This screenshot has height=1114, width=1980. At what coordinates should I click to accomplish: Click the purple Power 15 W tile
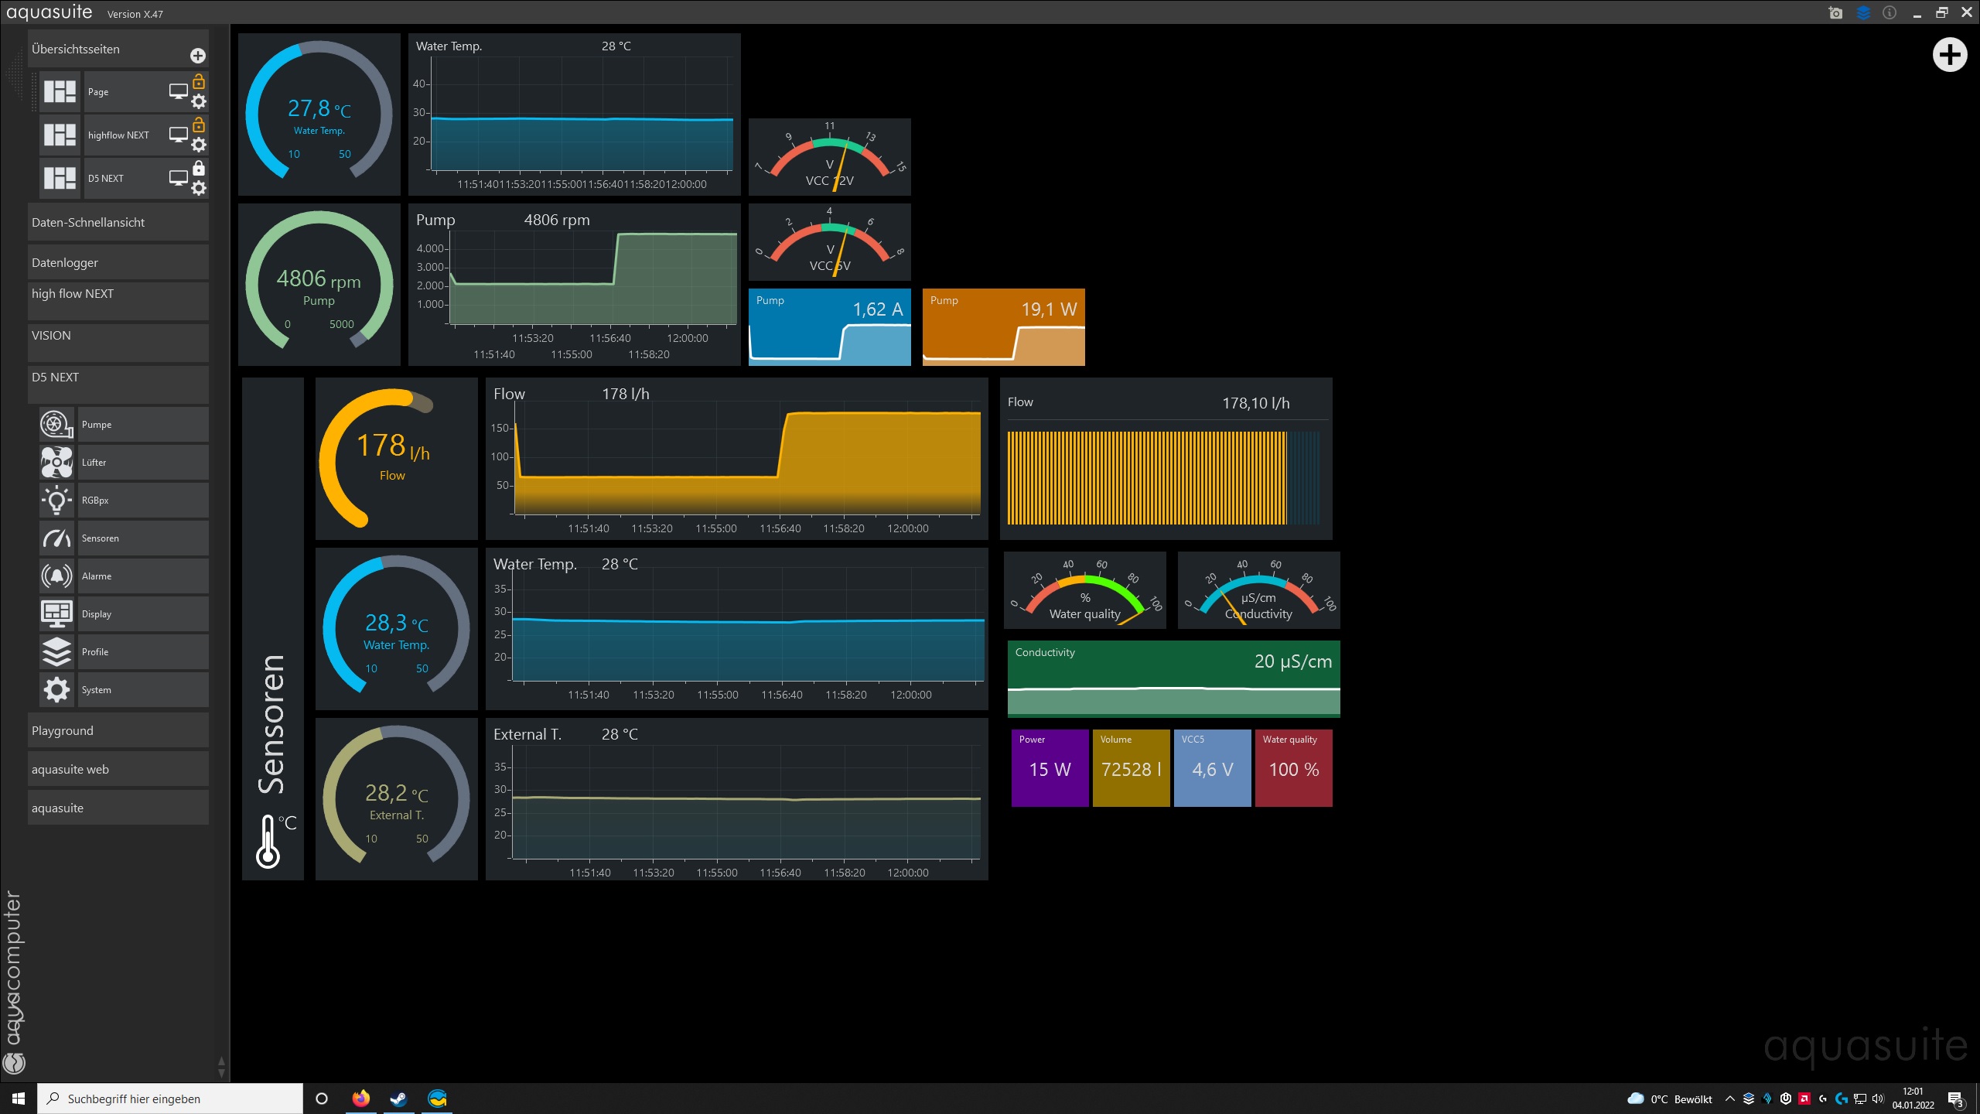point(1050,767)
